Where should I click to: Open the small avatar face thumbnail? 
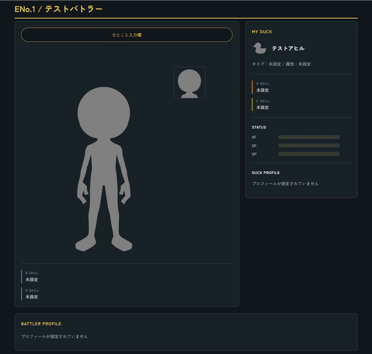[189, 82]
